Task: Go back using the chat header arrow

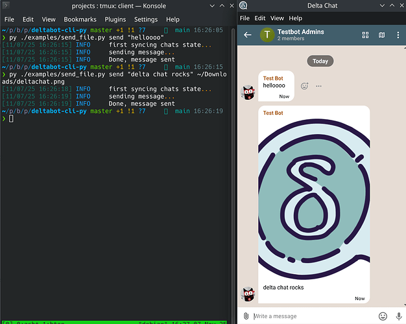Action: pos(248,35)
